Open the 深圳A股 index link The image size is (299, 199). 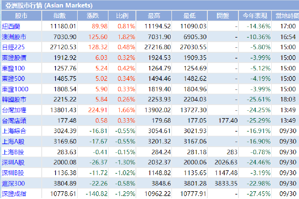tap(13, 162)
